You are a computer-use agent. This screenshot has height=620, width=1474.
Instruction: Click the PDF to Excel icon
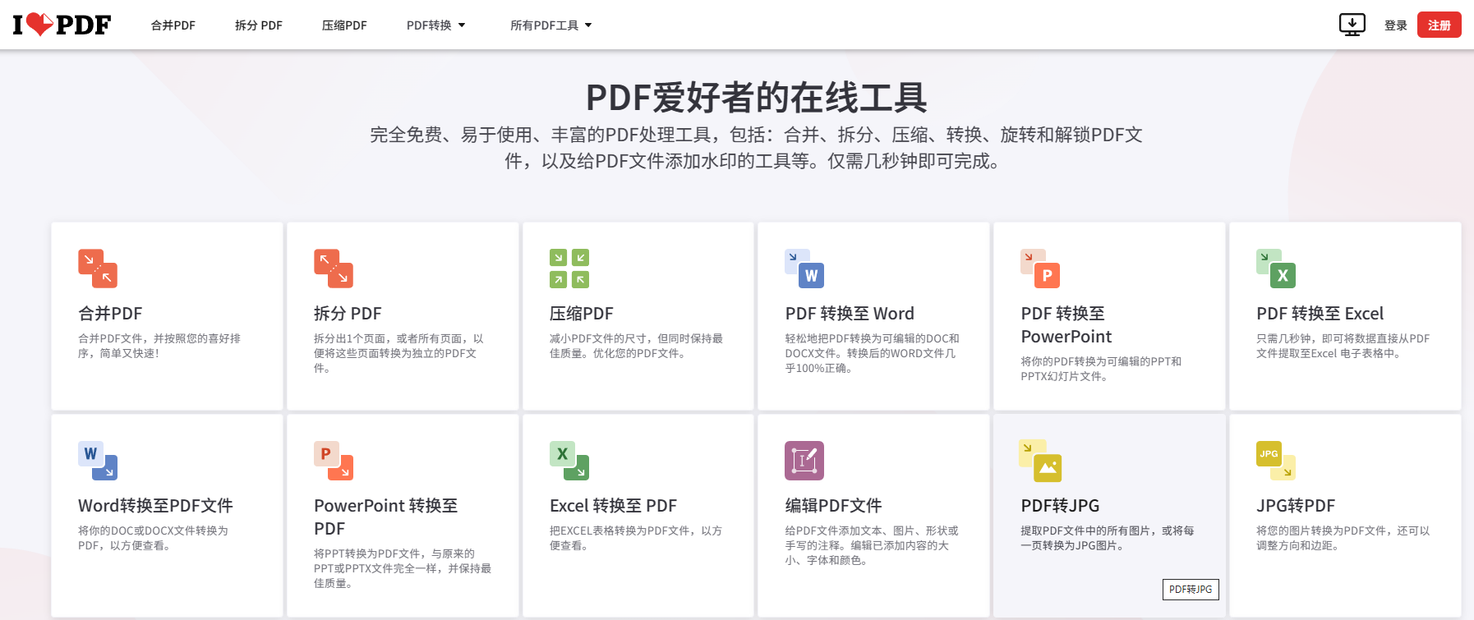(x=1276, y=269)
